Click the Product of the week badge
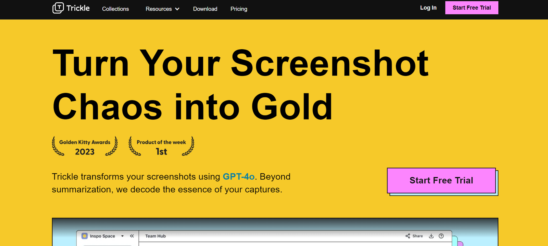 pyautogui.click(x=161, y=146)
